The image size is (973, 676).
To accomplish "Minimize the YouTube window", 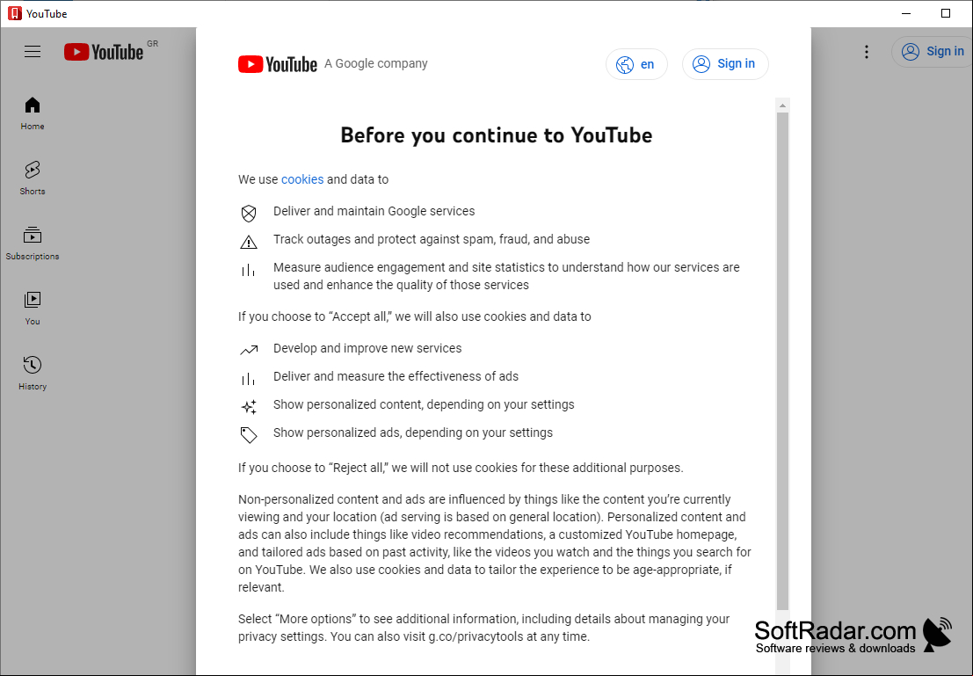I will (906, 14).
